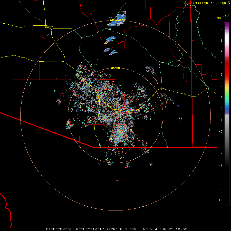Click the ZDR product title caption

117,229
